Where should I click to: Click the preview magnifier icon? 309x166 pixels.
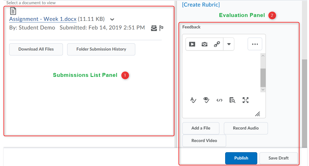click(232, 100)
